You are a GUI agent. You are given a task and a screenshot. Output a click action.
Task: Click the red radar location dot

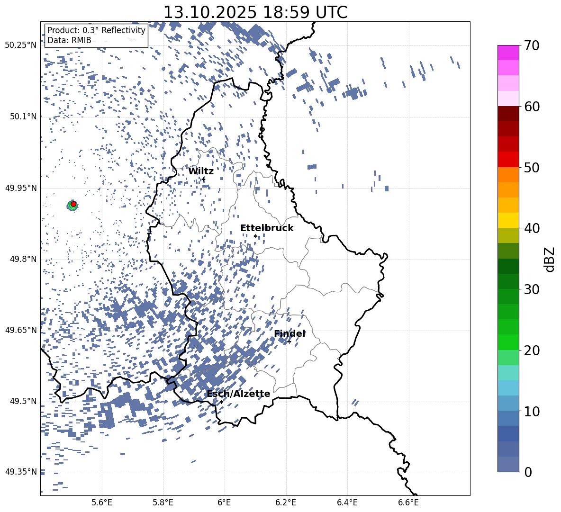pyautogui.click(x=73, y=204)
